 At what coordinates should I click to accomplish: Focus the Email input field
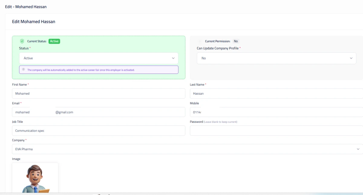point(98,112)
